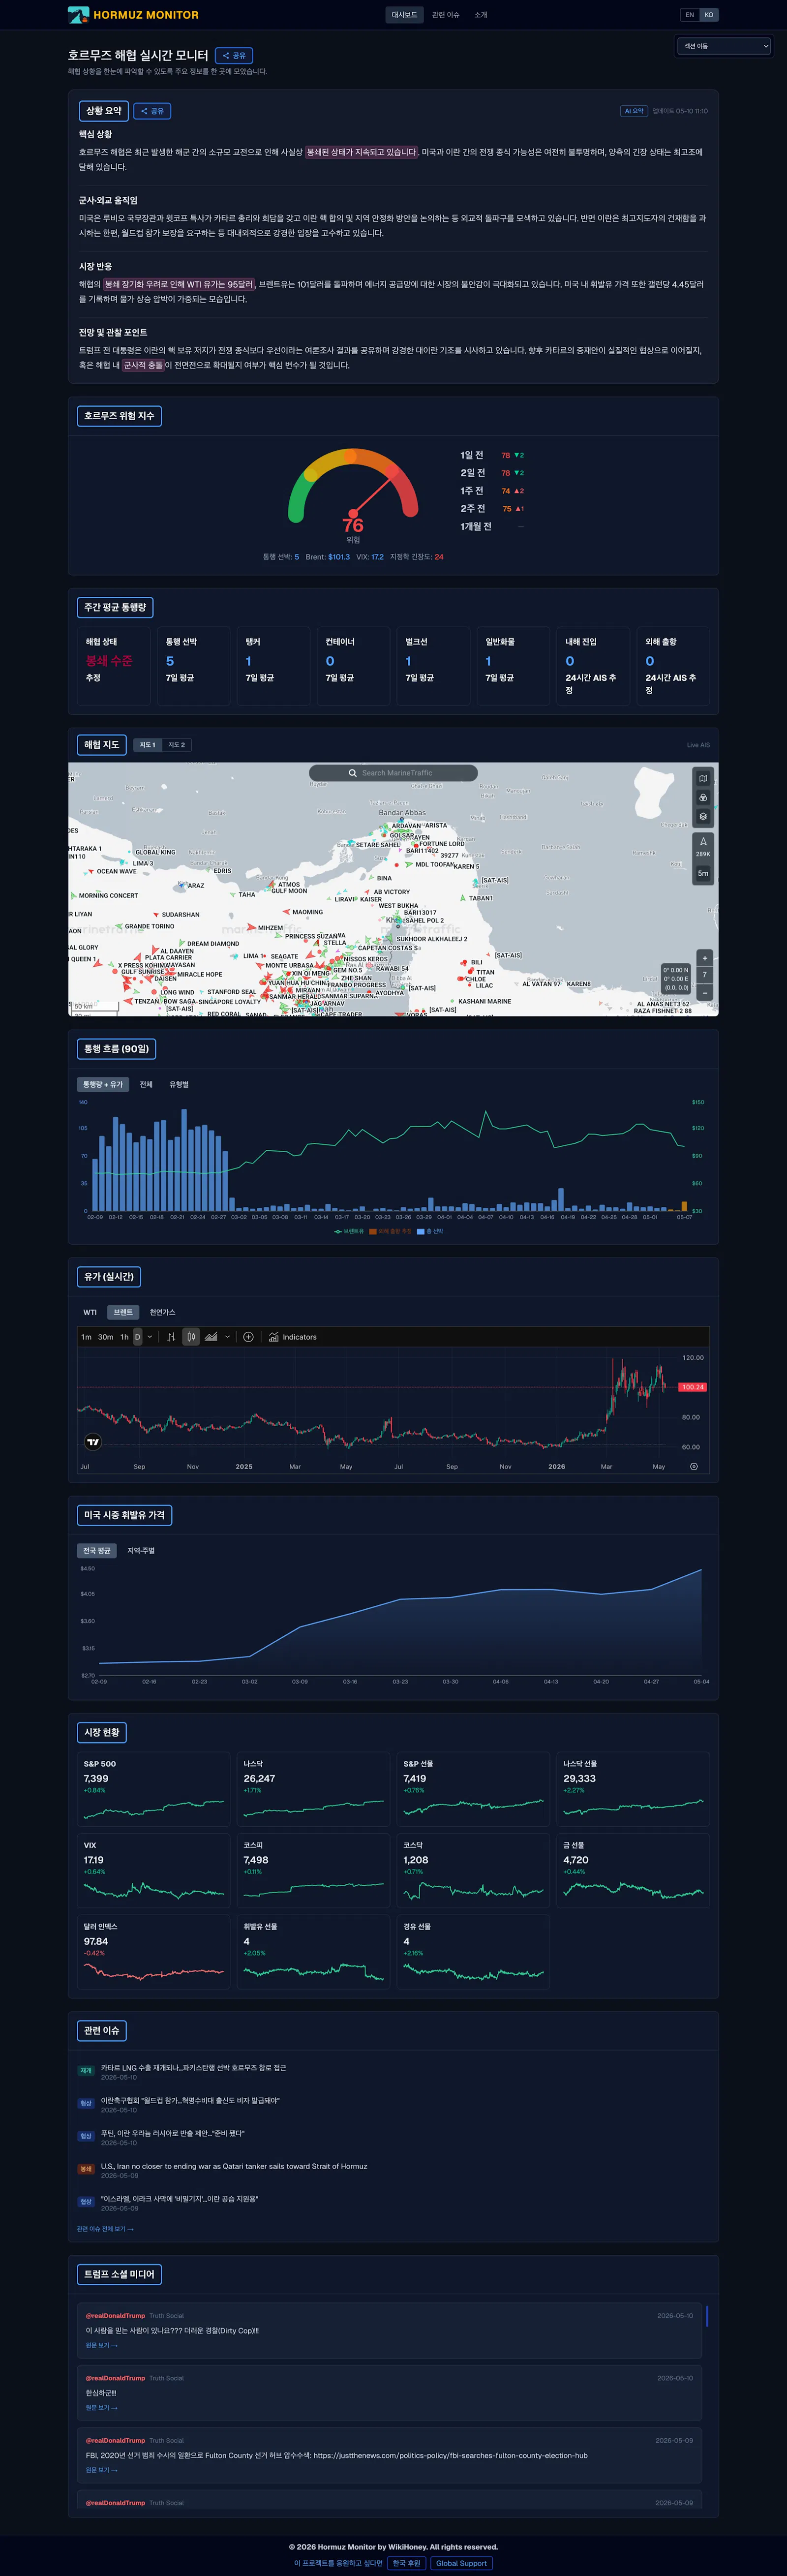The width and height of the screenshot is (787, 2576).
Task: Click compare/add symbol plus icon
Action: pos(248,1337)
